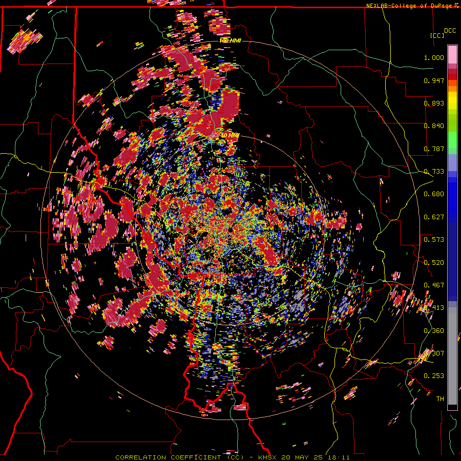
Task: Select the 1.000 legend value
Action: point(434,57)
